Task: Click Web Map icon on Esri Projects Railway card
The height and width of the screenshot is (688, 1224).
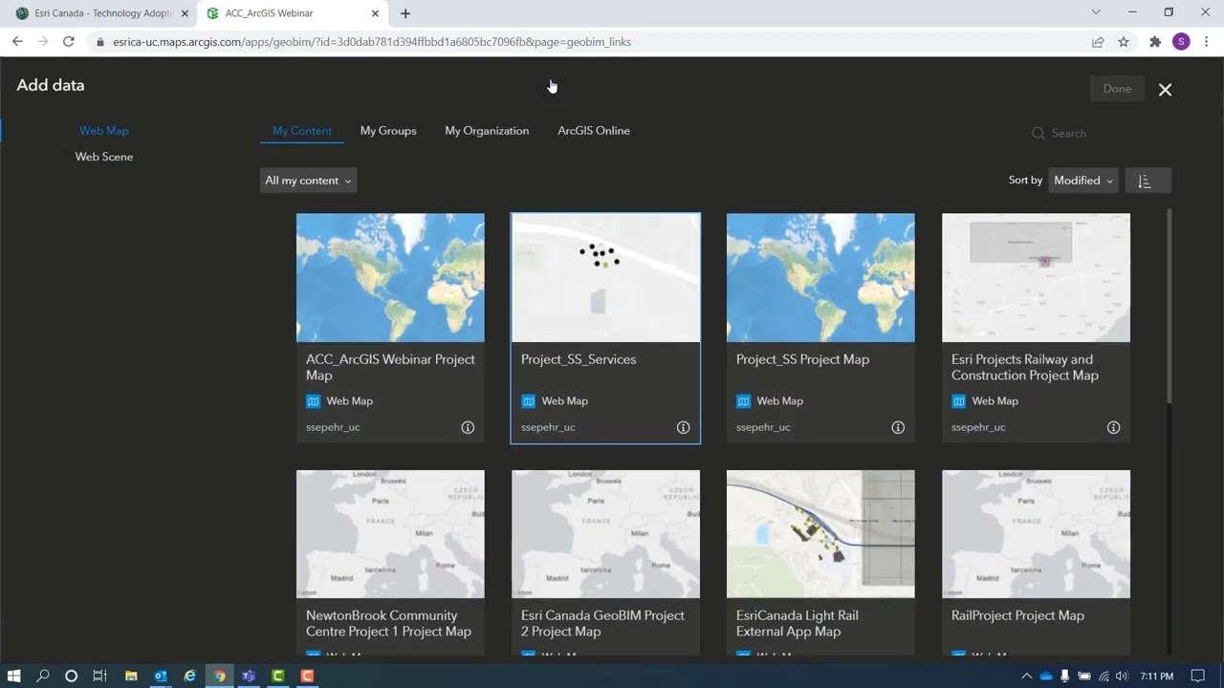Action: point(958,401)
